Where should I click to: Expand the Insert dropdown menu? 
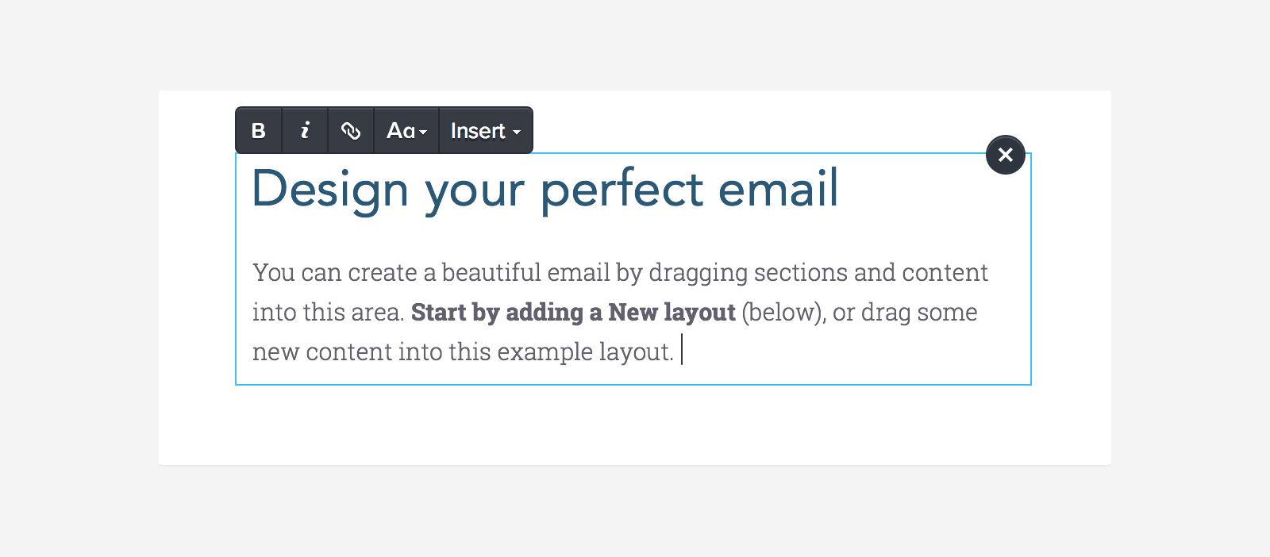(x=485, y=131)
